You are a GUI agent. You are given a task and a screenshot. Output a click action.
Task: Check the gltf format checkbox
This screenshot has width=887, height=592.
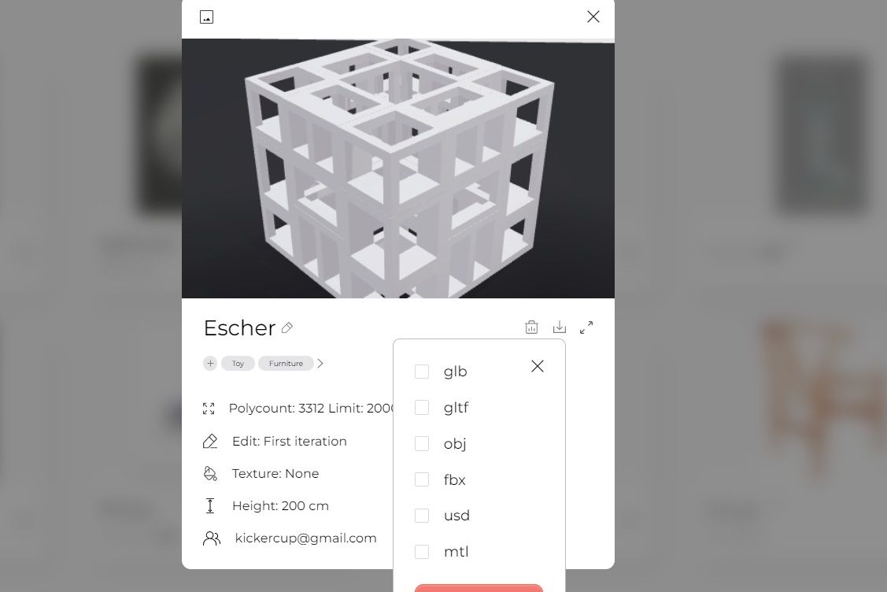pyautogui.click(x=421, y=408)
